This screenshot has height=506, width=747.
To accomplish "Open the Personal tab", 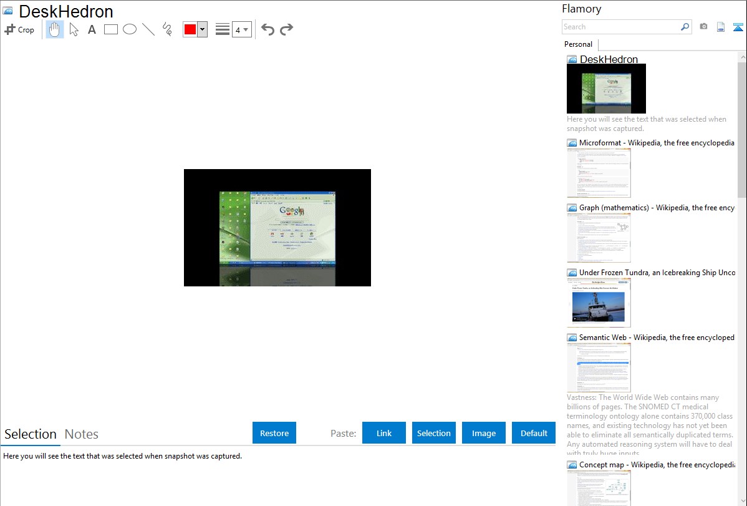I will [x=578, y=44].
